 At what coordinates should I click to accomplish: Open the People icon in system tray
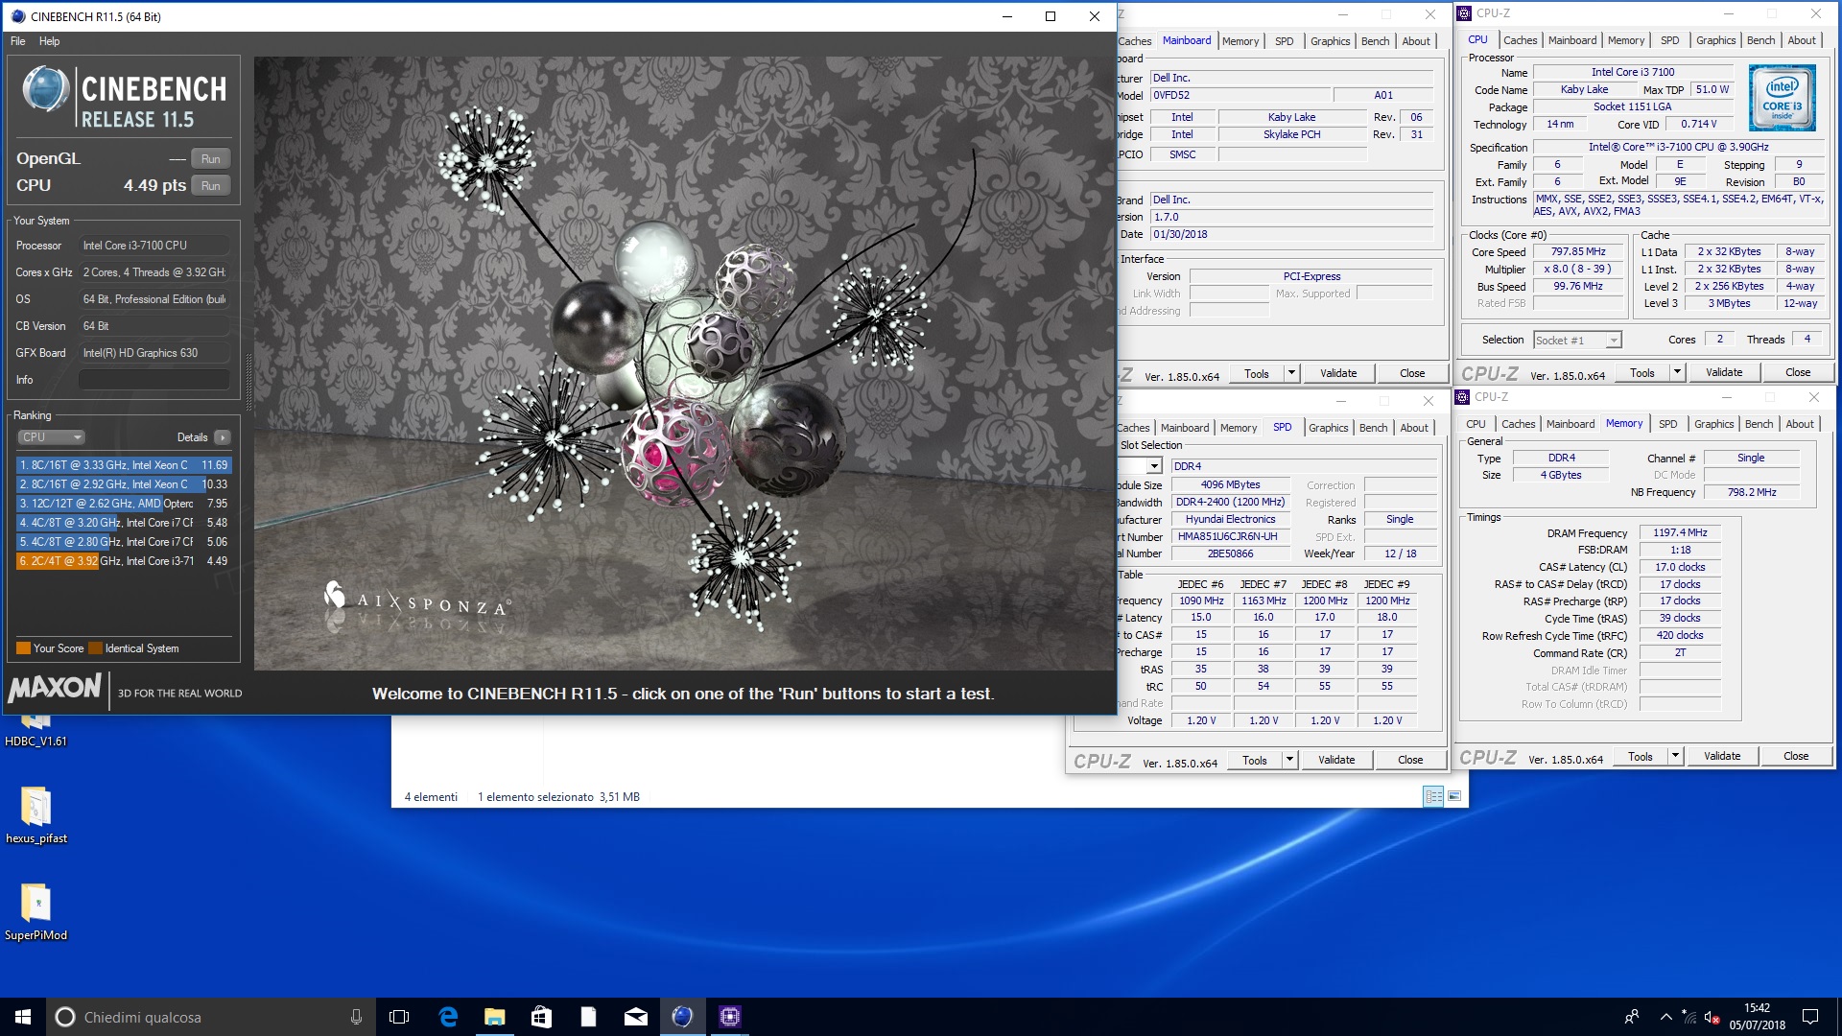1631,1017
